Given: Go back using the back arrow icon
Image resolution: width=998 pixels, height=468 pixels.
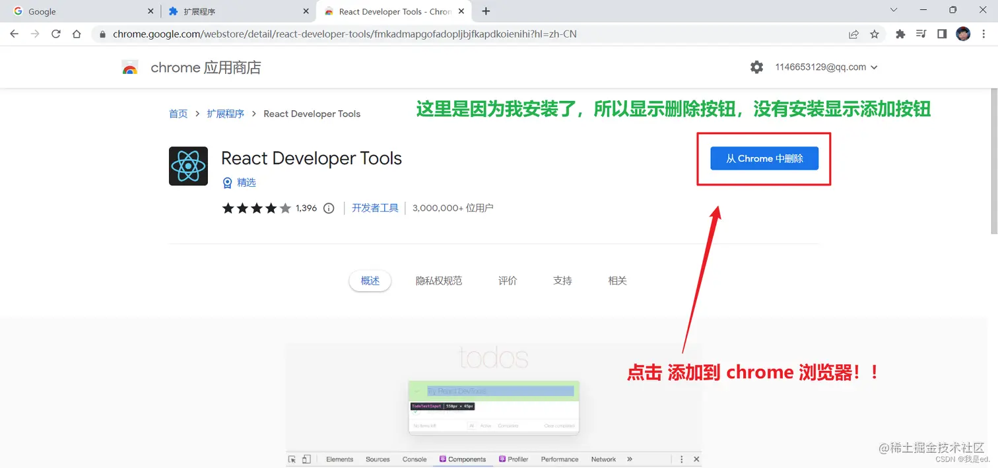Looking at the screenshot, I should point(14,34).
